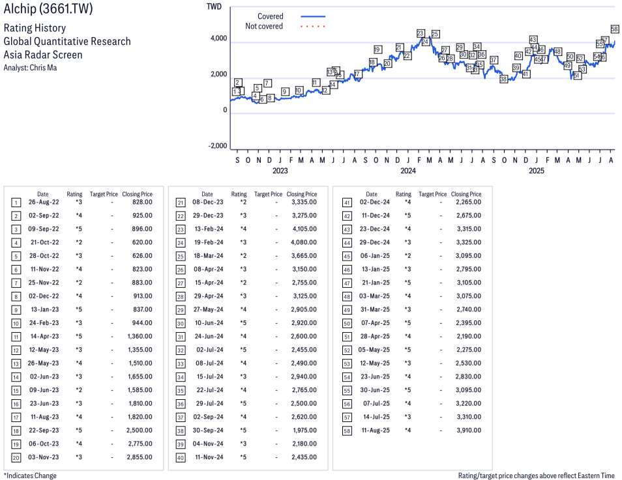Image resolution: width=622 pixels, height=480 pixels.
Task: Select the date 26-Aug-22 in the table
Action: (44, 202)
